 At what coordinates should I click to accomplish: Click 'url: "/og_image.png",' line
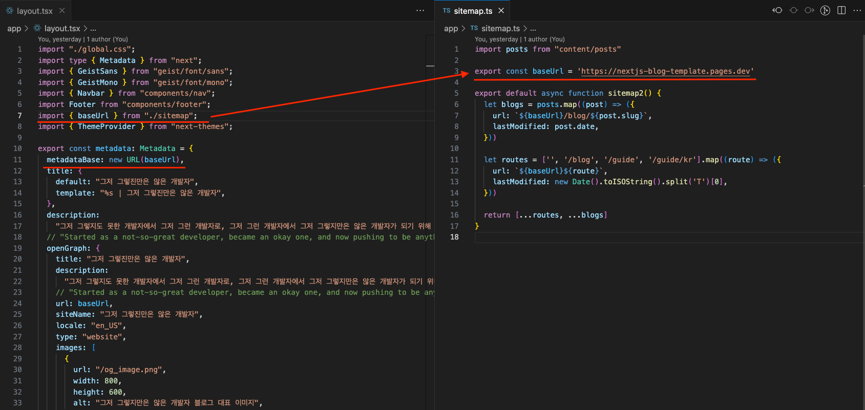click(119, 370)
